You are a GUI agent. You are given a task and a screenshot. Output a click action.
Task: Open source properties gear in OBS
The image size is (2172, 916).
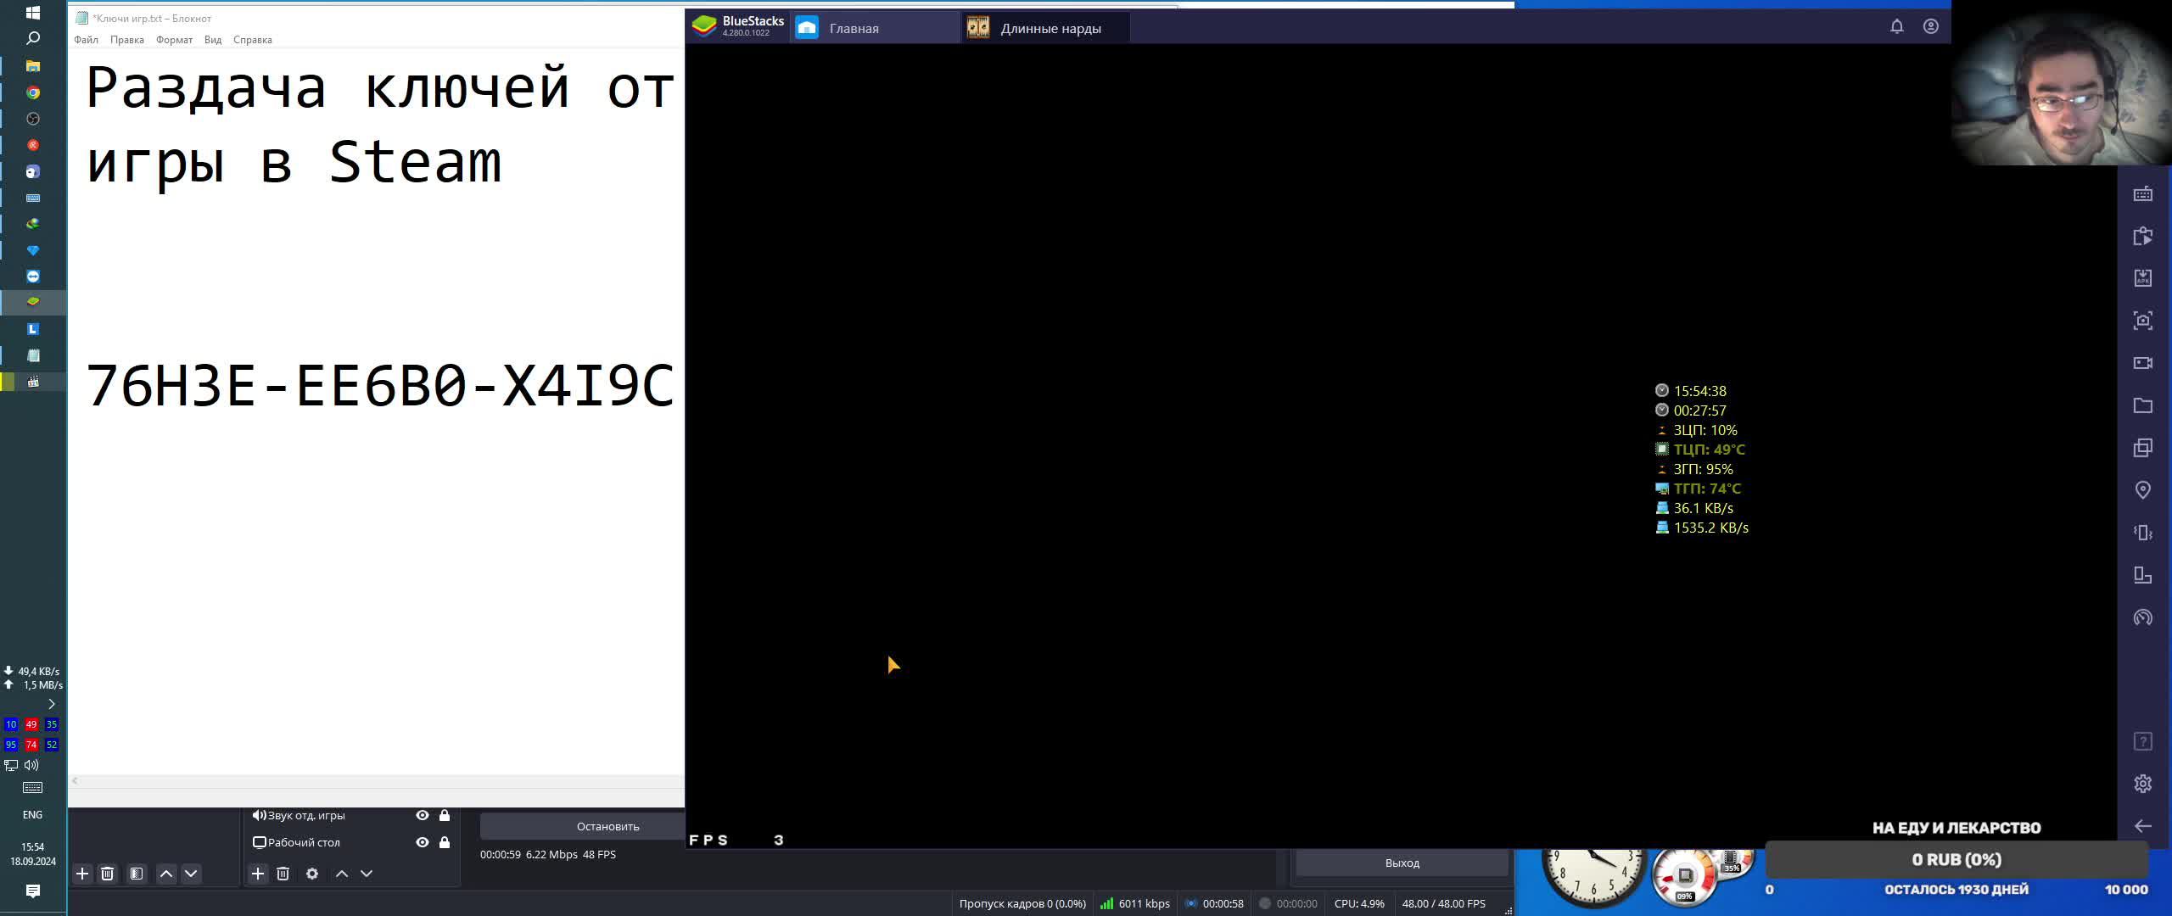(x=312, y=874)
